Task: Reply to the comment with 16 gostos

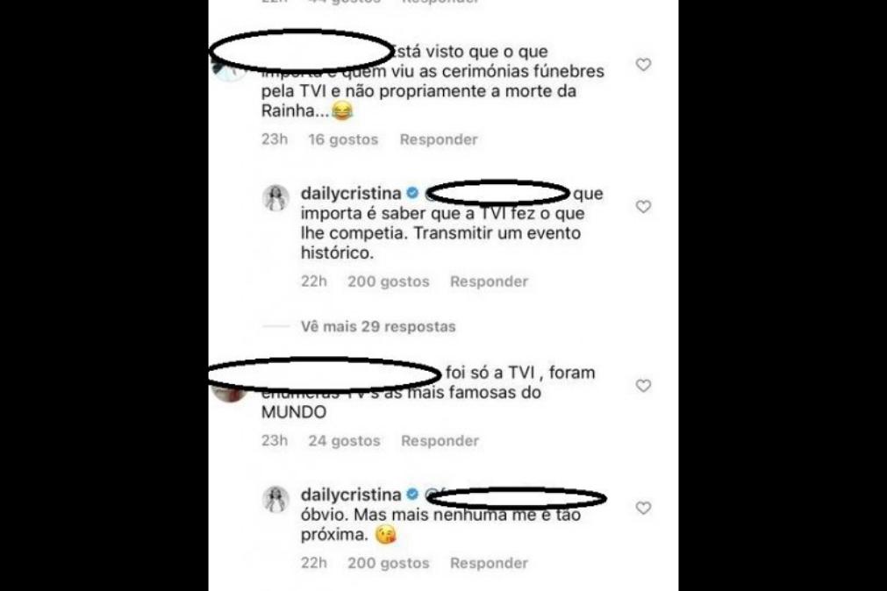Action: [439, 139]
